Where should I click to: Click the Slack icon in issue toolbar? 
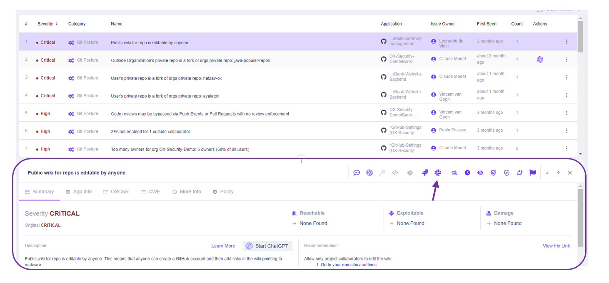pyautogui.click(x=437, y=173)
